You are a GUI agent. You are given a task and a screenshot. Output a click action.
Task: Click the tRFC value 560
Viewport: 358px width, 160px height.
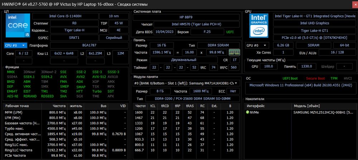click(x=234, y=67)
